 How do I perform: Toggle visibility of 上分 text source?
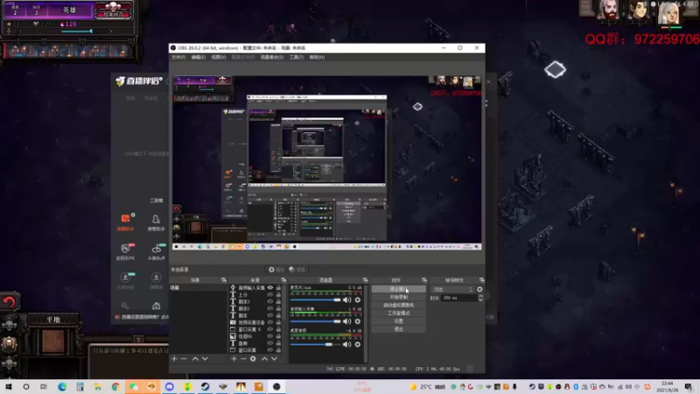(x=269, y=295)
